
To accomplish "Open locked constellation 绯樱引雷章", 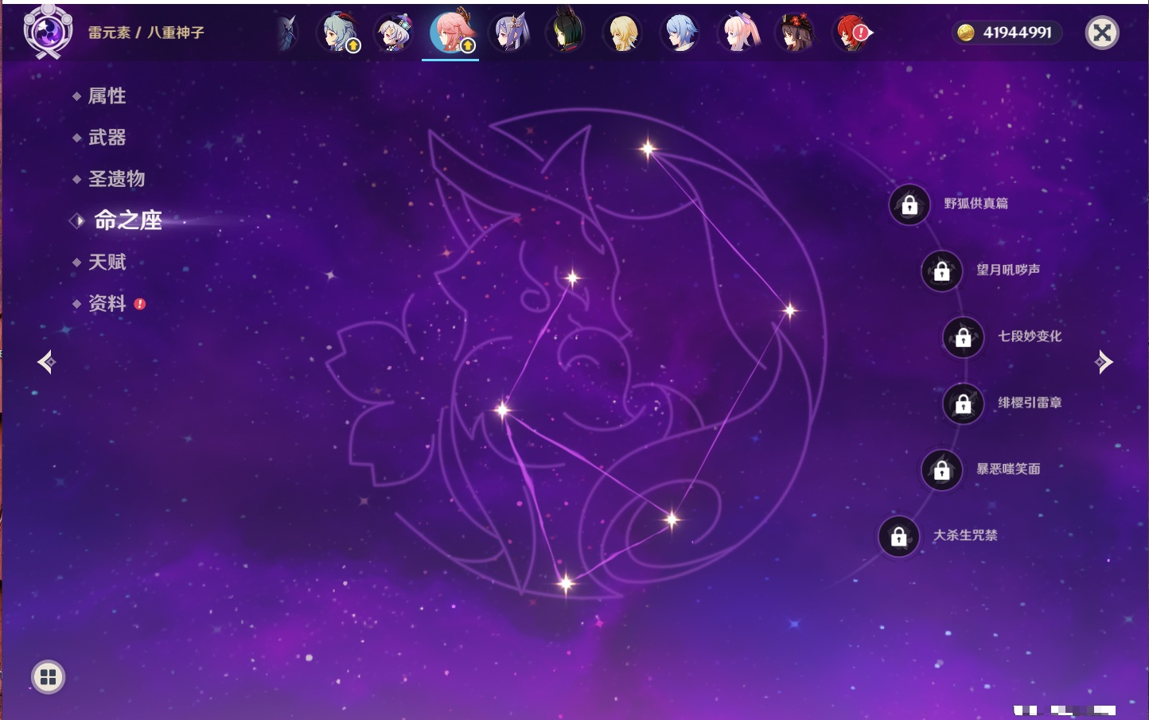I will click(x=964, y=403).
